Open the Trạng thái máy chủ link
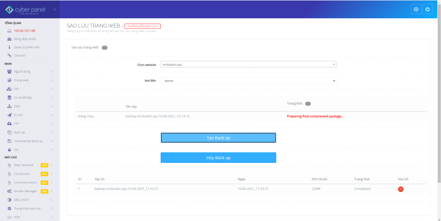Viewport: 441px width, 221px height. [27, 208]
